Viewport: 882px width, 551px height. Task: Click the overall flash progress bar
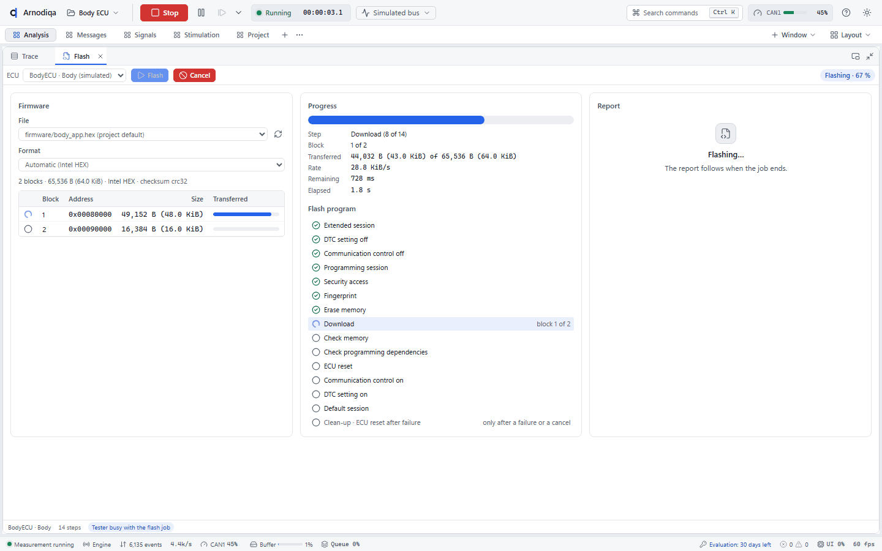tap(441, 120)
